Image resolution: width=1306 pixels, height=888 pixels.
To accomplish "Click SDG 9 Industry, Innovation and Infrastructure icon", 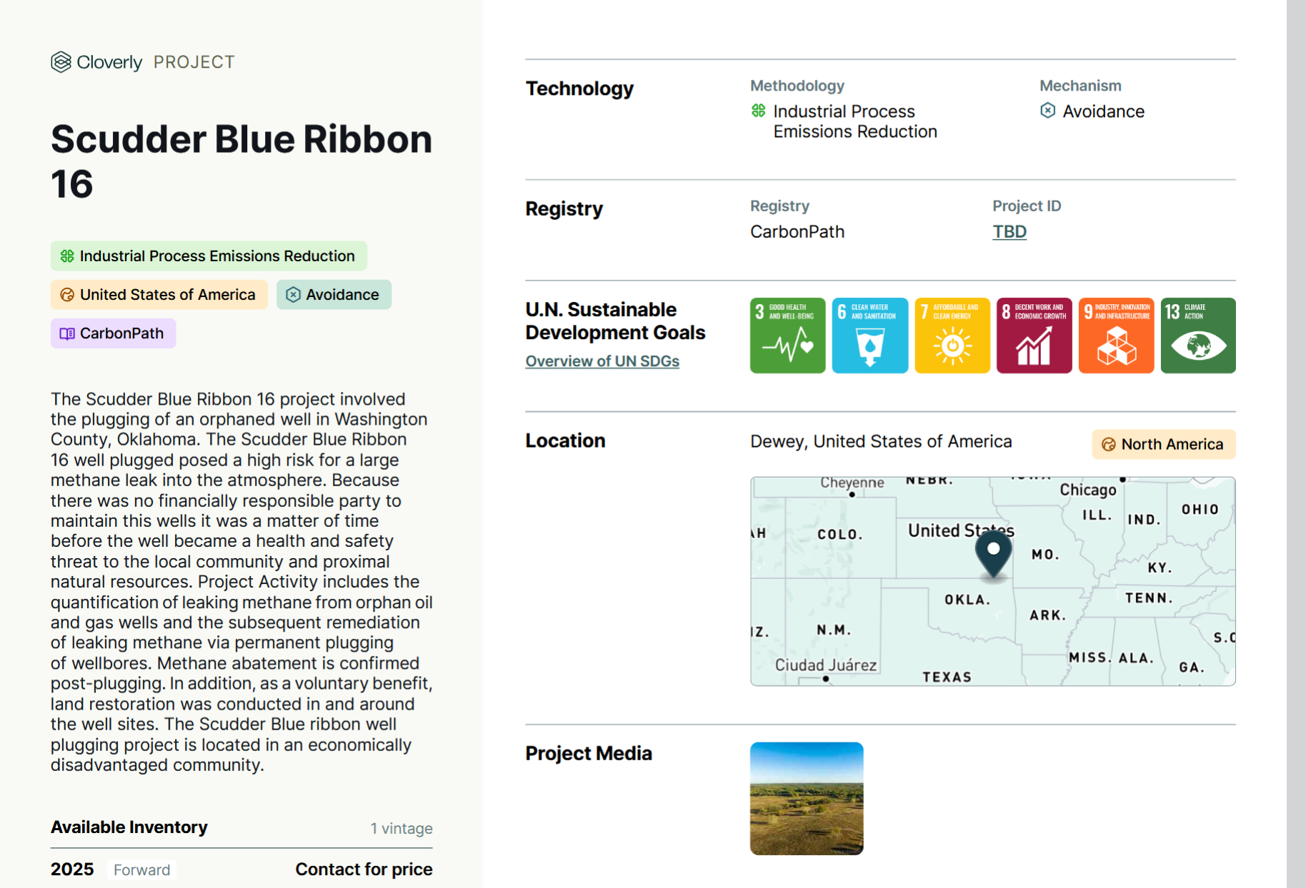I will [1116, 335].
